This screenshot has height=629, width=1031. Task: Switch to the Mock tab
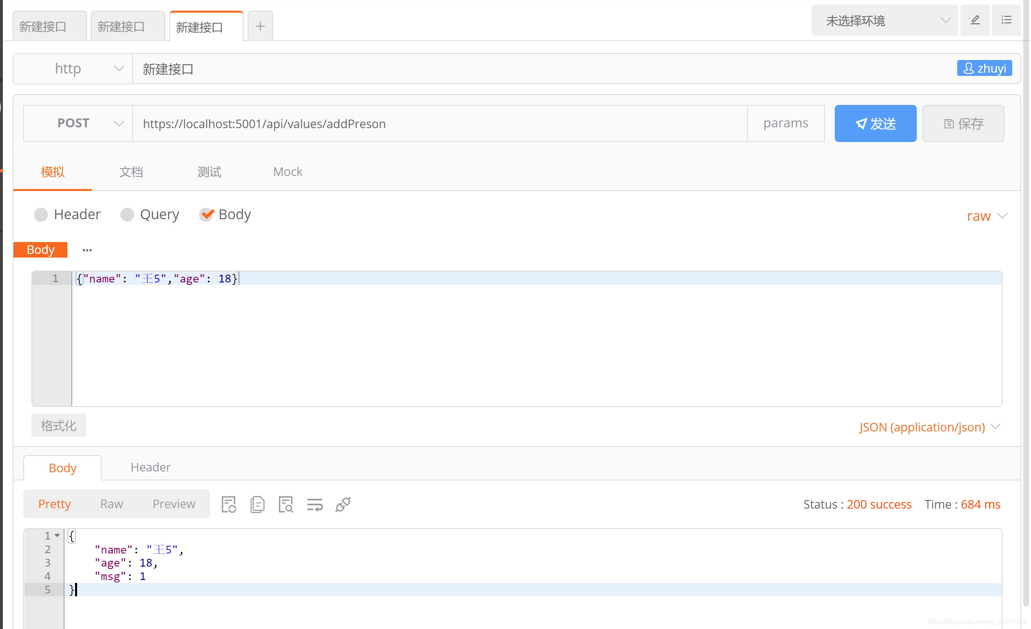[288, 171]
